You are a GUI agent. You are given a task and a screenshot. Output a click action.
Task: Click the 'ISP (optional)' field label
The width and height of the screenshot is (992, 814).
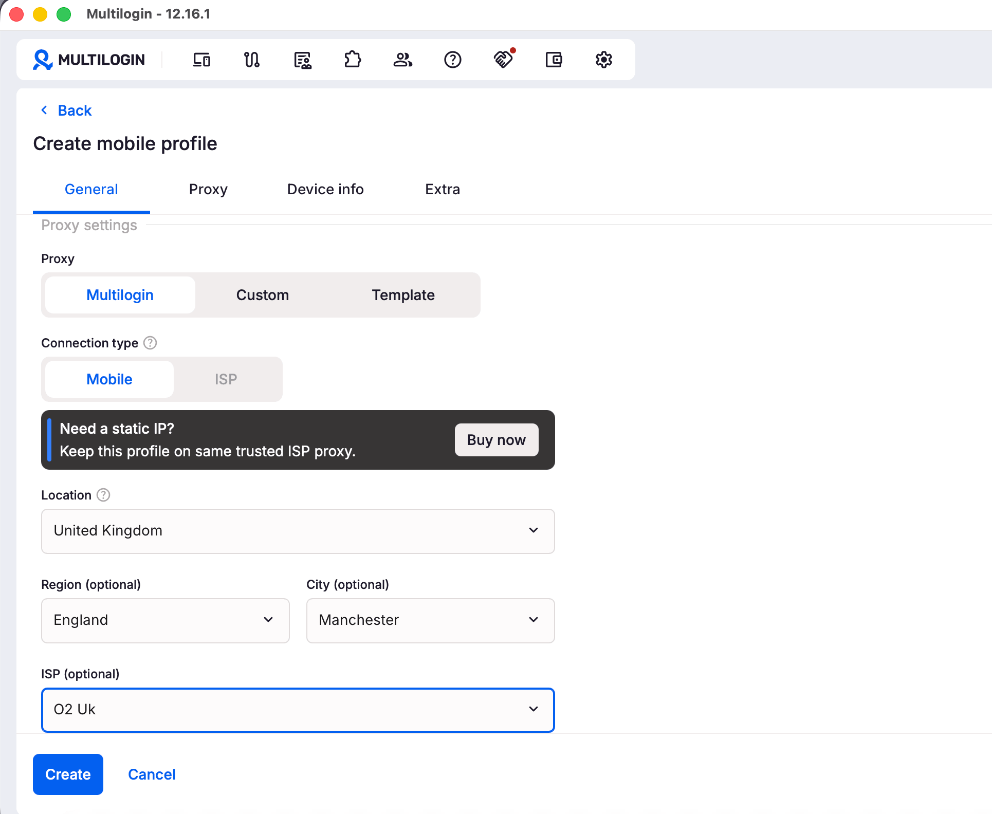click(80, 674)
